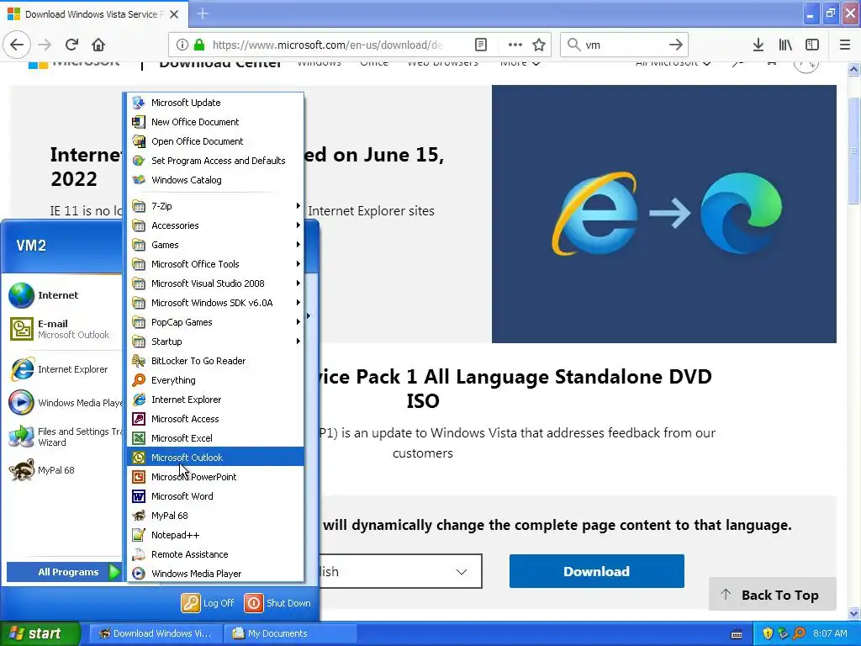The image size is (861, 646).
Task: Select Microsoft Outlook in All Programs
Action: 215,457
